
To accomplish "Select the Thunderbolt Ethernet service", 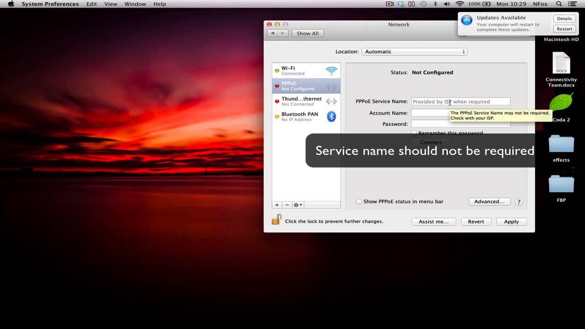I will click(x=306, y=101).
